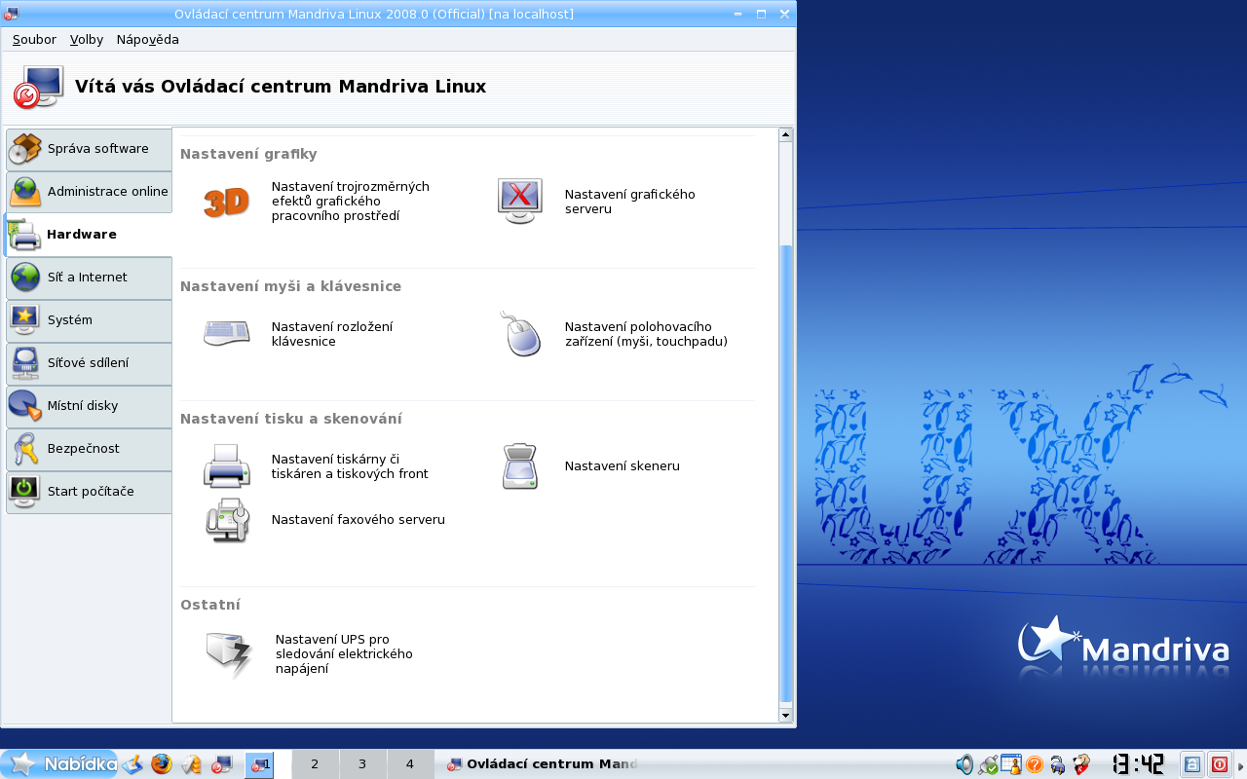Open Mandriva Control Center taskbar launcher icon
This screenshot has height=779, width=1247.
tap(222, 764)
